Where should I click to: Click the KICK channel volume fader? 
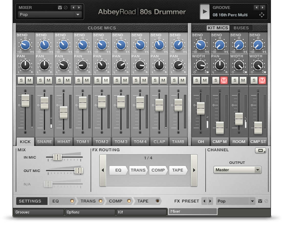[x=25, y=100]
